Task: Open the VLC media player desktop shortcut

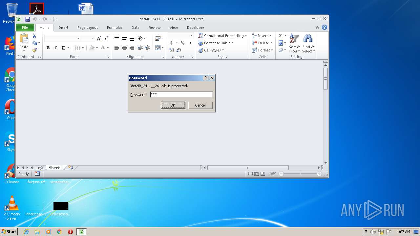Action: [x=12, y=207]
